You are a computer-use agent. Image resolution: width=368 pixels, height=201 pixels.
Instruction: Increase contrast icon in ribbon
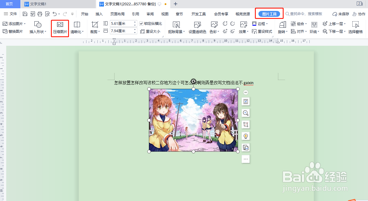pos(225,24)
